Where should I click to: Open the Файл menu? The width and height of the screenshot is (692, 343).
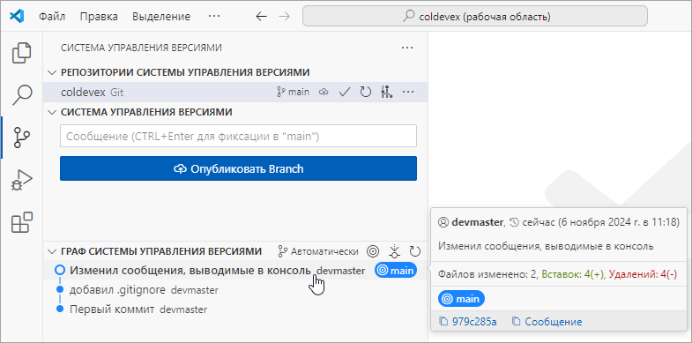52,17
